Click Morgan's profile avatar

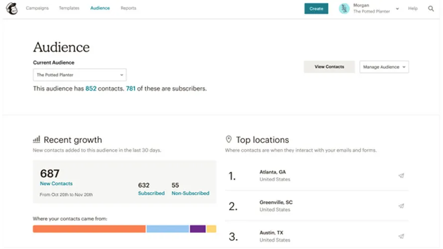(x=344, y=8)
